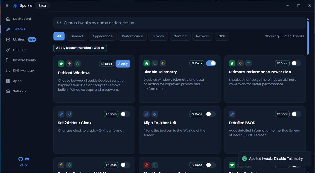Open DNS Manager in the sidebar
This screenshot has width=315, height=173.
24,70
